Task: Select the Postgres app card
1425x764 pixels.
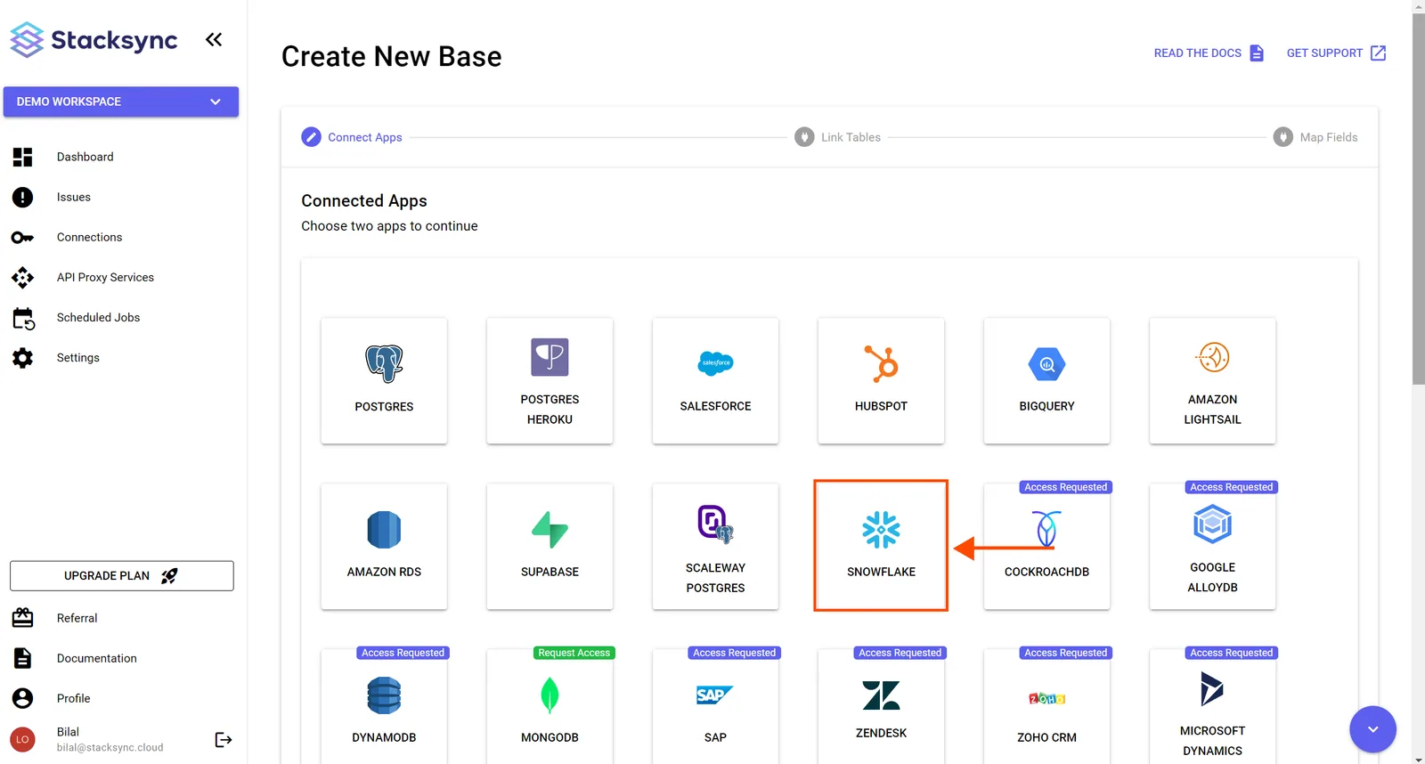Action: 384,381
